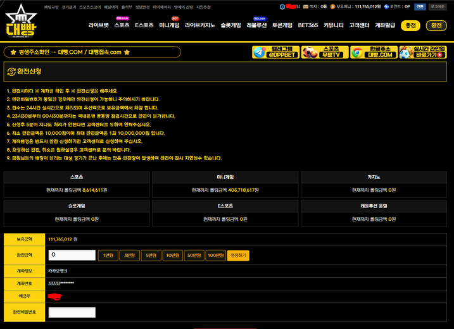Click the 레볼루션 홀덤 rolling header
The image size is (454, 329).
coord(374,206)
